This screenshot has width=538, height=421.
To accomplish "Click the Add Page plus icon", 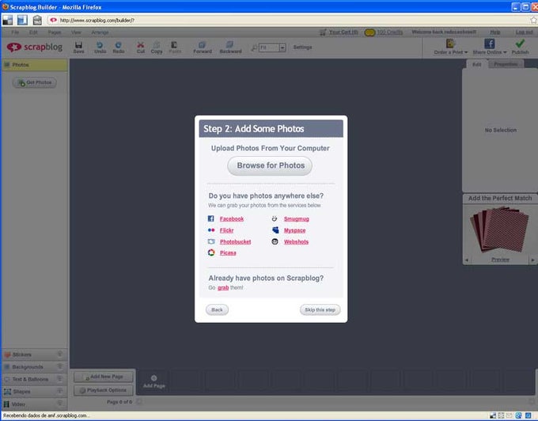I will pos(153,377).
